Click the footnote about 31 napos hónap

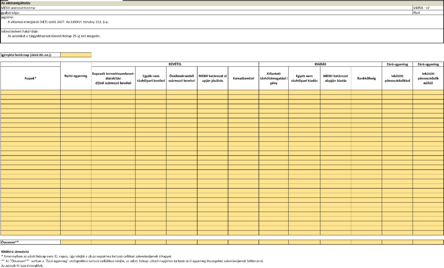coord(86,256)
